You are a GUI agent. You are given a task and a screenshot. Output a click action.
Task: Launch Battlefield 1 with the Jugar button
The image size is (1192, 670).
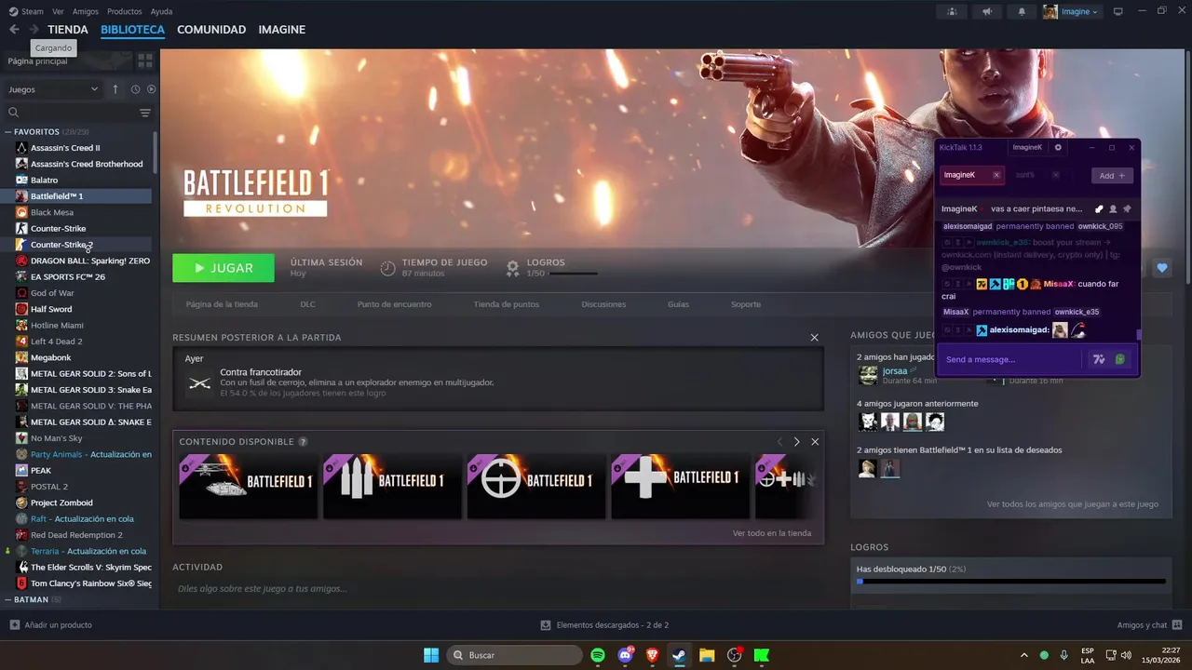pos(223,268)
